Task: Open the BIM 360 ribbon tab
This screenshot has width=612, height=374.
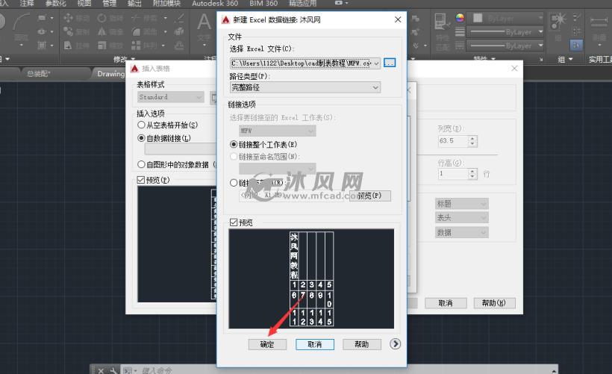Action: (263, 4)
